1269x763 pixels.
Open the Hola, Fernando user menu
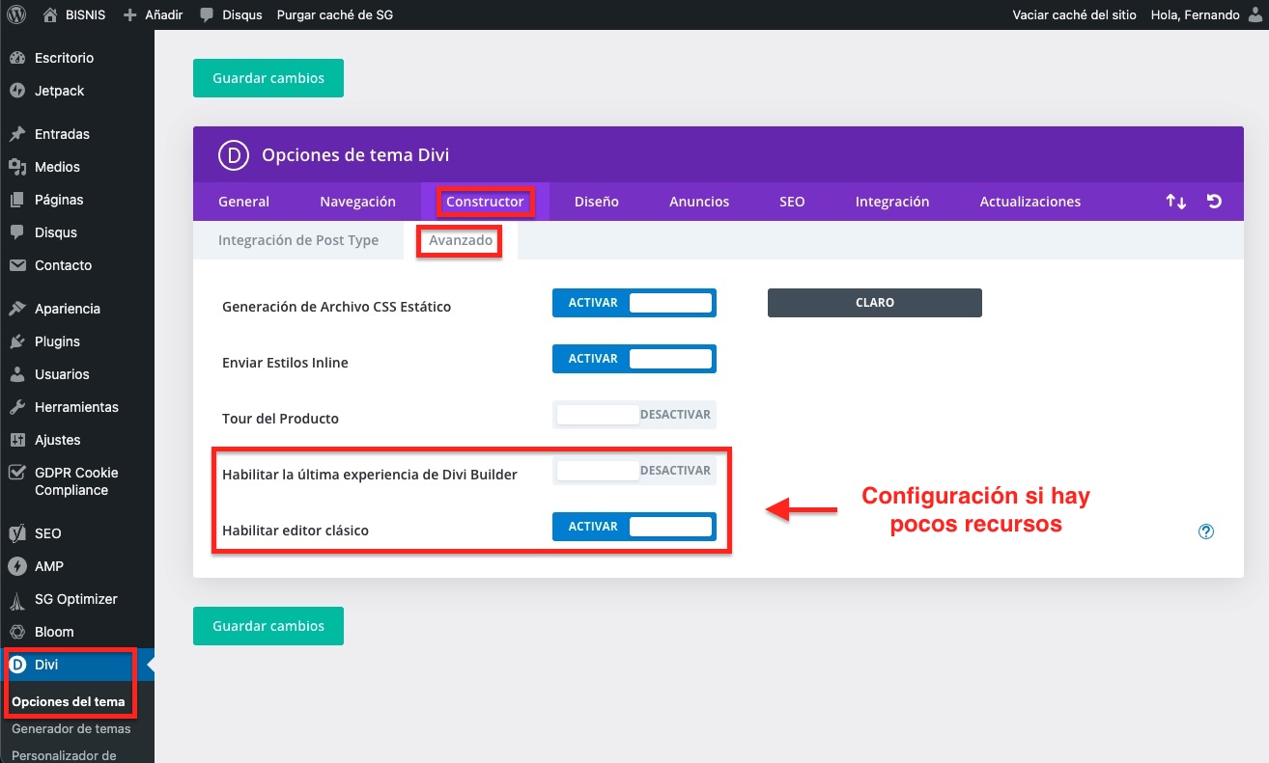(x=1196, y=14)
